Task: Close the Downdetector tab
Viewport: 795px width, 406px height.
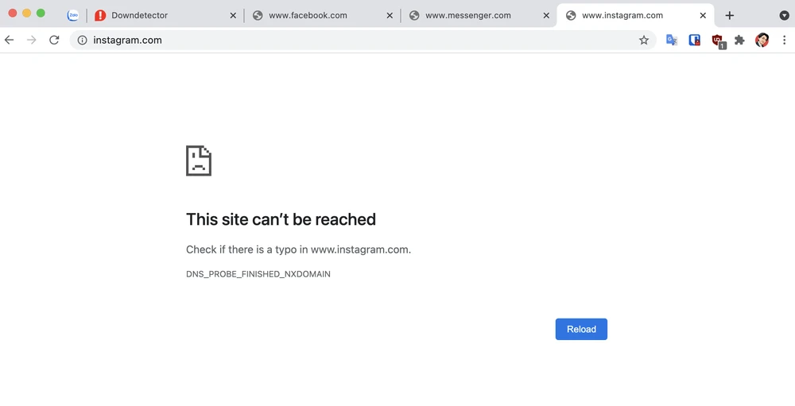Action: point(233,15)
